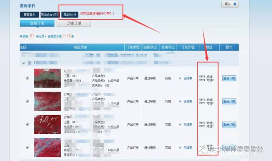Click the 处理状态 column header
This screenshot has height=161, width=272.
pos(168,47)
